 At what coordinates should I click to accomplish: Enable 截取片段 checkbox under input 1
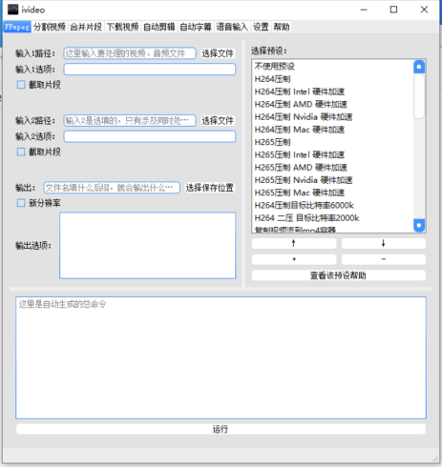click(x=21, y=85)
